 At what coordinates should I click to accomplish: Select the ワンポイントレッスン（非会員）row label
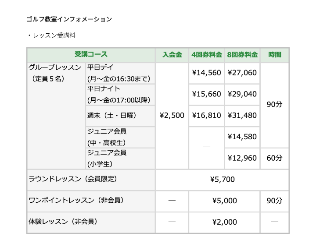click(76, 201)
